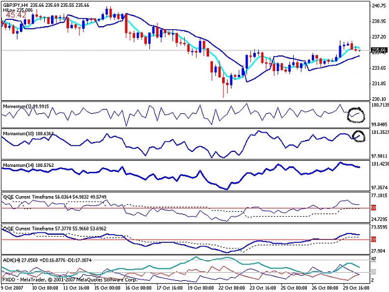Click the 17 Oct 16:00 time label
This screenshot has height=292, width=389.
click(x=170, y=288)
